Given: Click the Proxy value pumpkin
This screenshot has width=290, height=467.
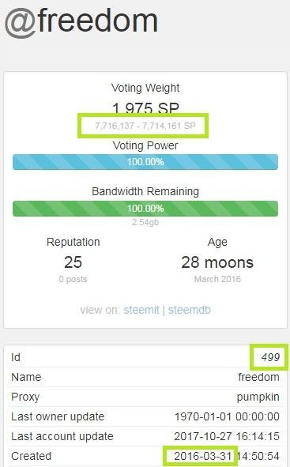Looking at the screenshot, I should [258, 397].
